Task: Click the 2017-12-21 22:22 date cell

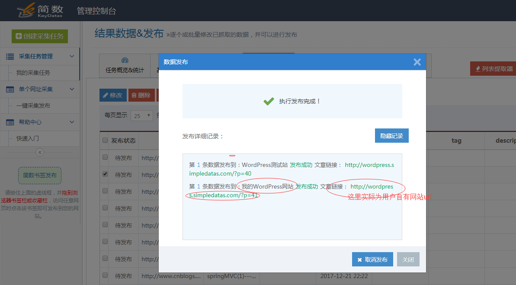Action: (x=344, y=276)
